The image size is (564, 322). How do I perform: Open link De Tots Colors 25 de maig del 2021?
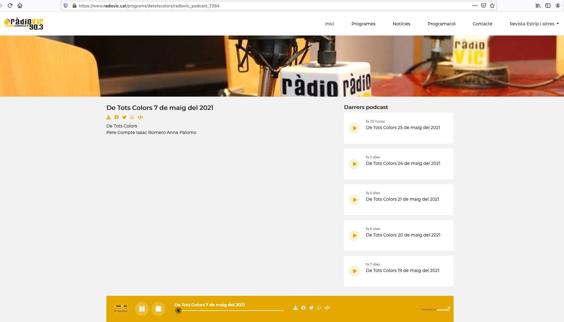403,128
